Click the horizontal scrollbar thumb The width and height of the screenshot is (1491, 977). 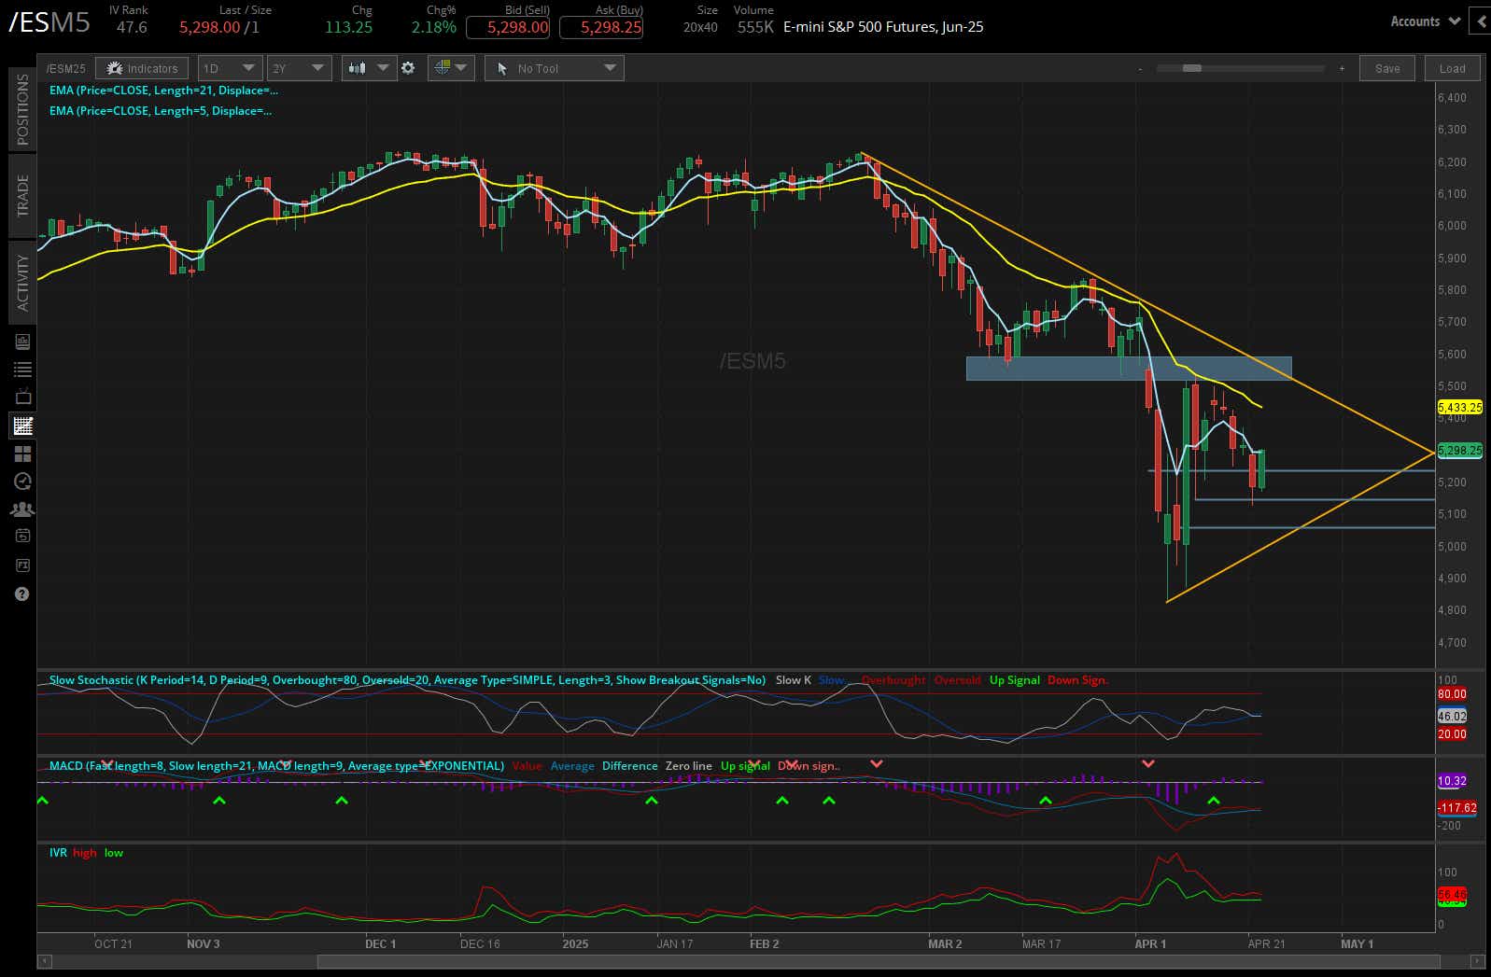[x=878, y=961]
